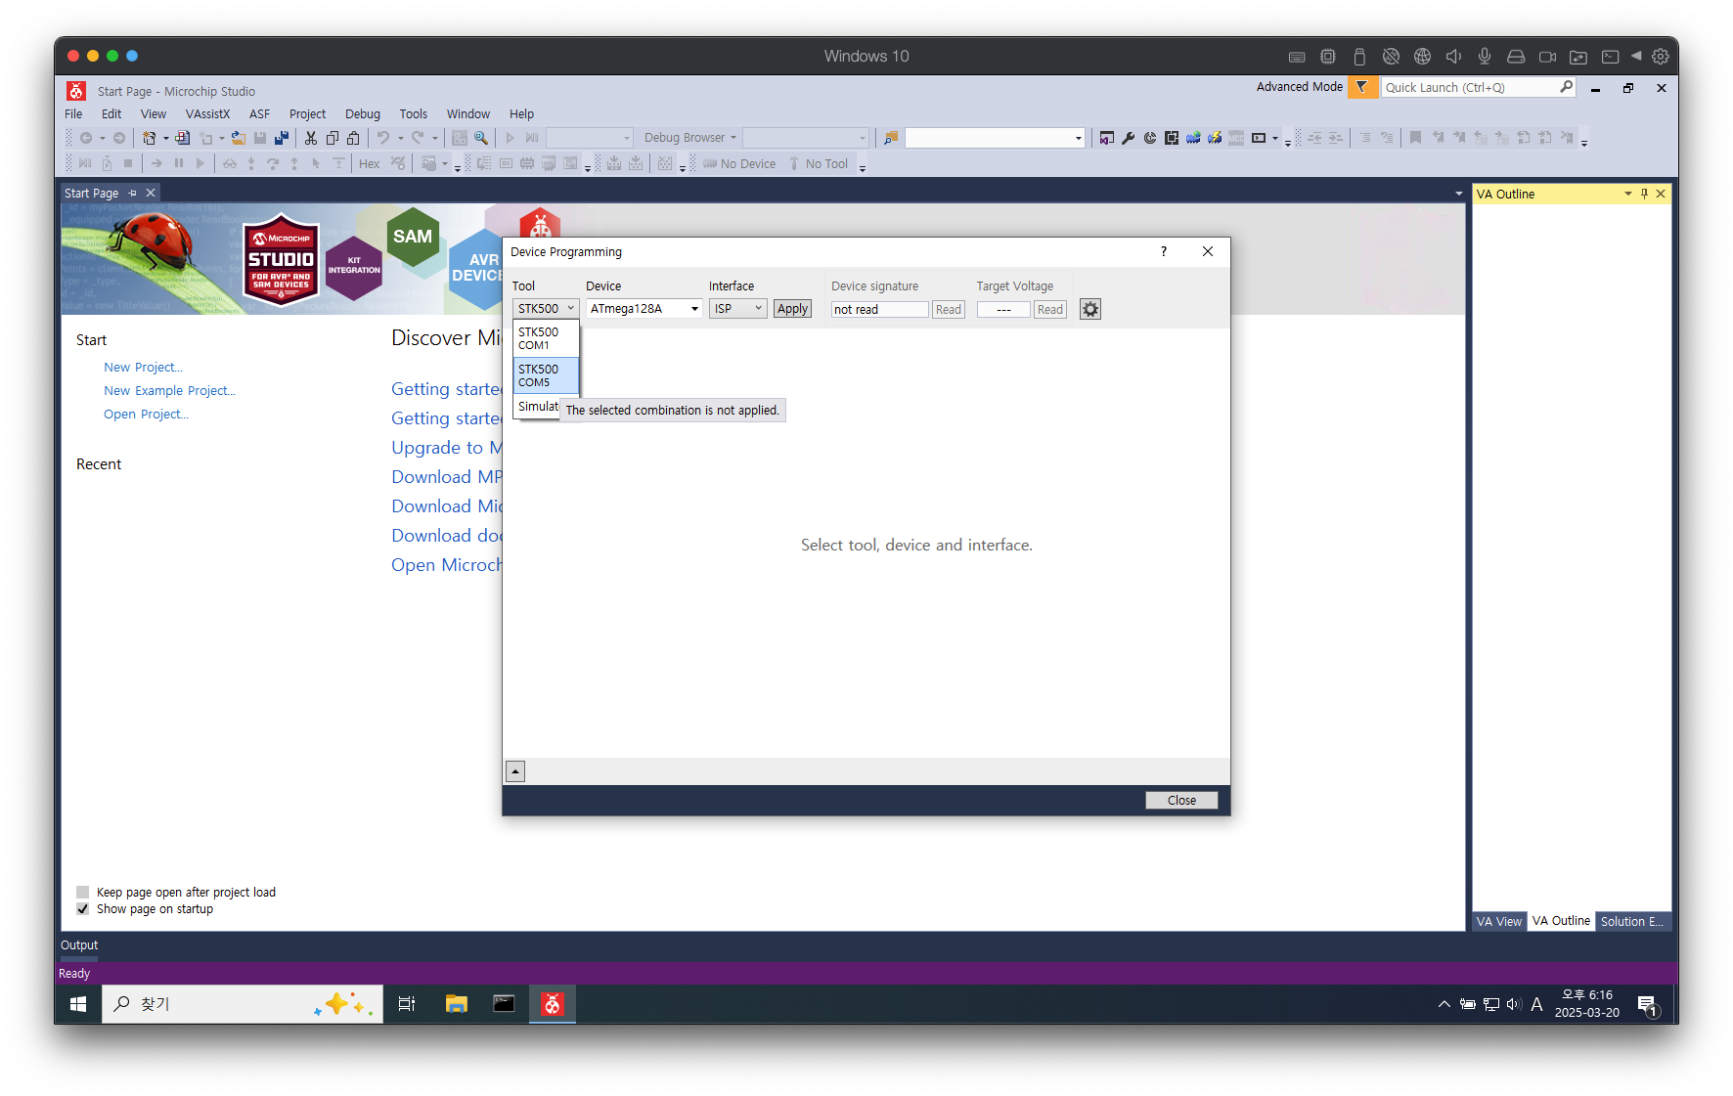Viewport: 1733px width, 1096px height.
Task: Toggle Keep page open after project load
Action: click(83, 892)
